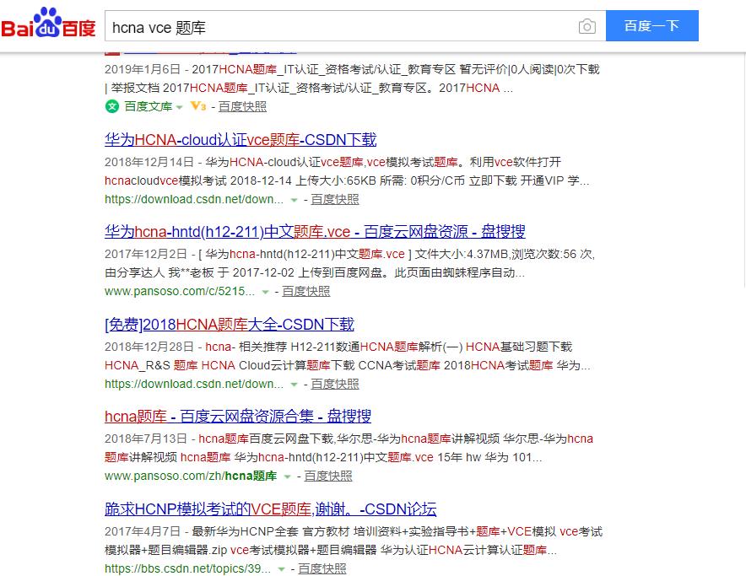
Task: Open 百度快照 for the 百度文库 result
Action: click(242, 106)
